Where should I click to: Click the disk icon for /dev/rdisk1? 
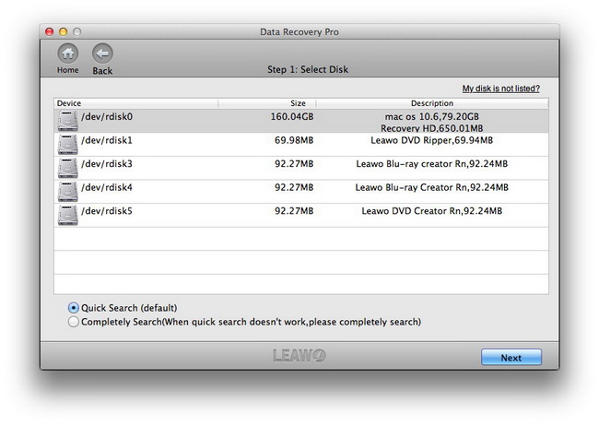(x=67, y=145)
